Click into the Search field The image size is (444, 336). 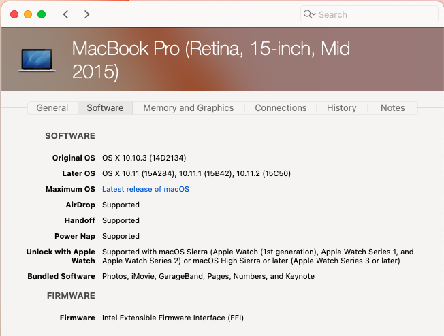click(375, 14)
